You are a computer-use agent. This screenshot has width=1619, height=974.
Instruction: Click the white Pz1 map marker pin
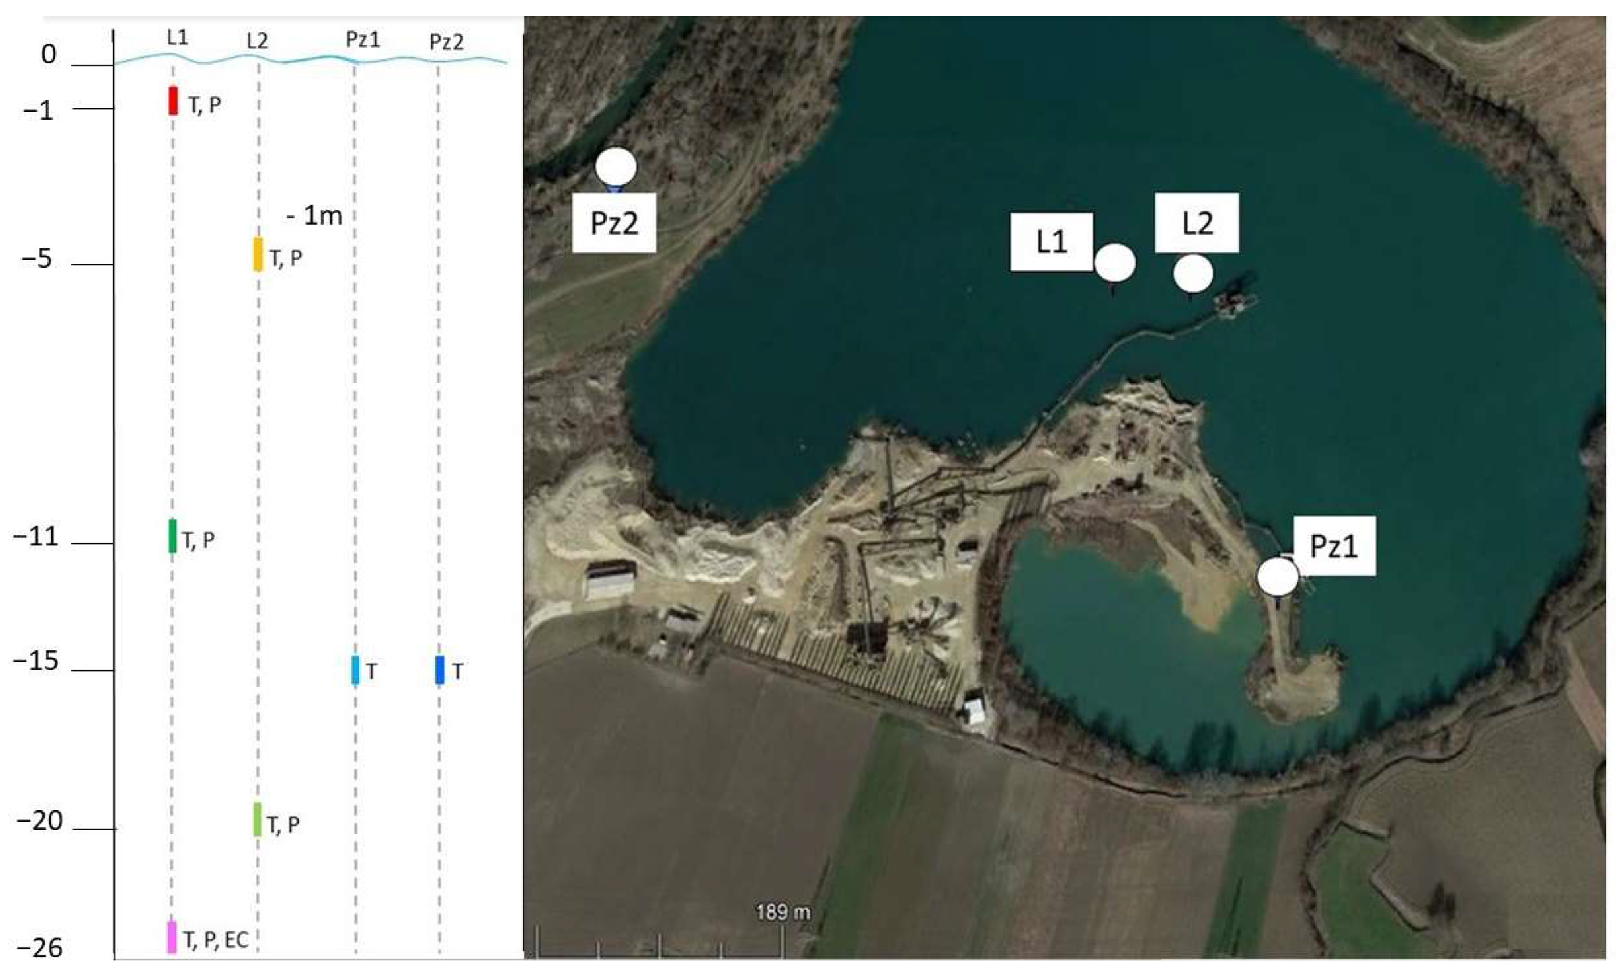1278,577
